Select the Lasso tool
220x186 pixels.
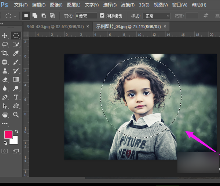click(5, 44)
